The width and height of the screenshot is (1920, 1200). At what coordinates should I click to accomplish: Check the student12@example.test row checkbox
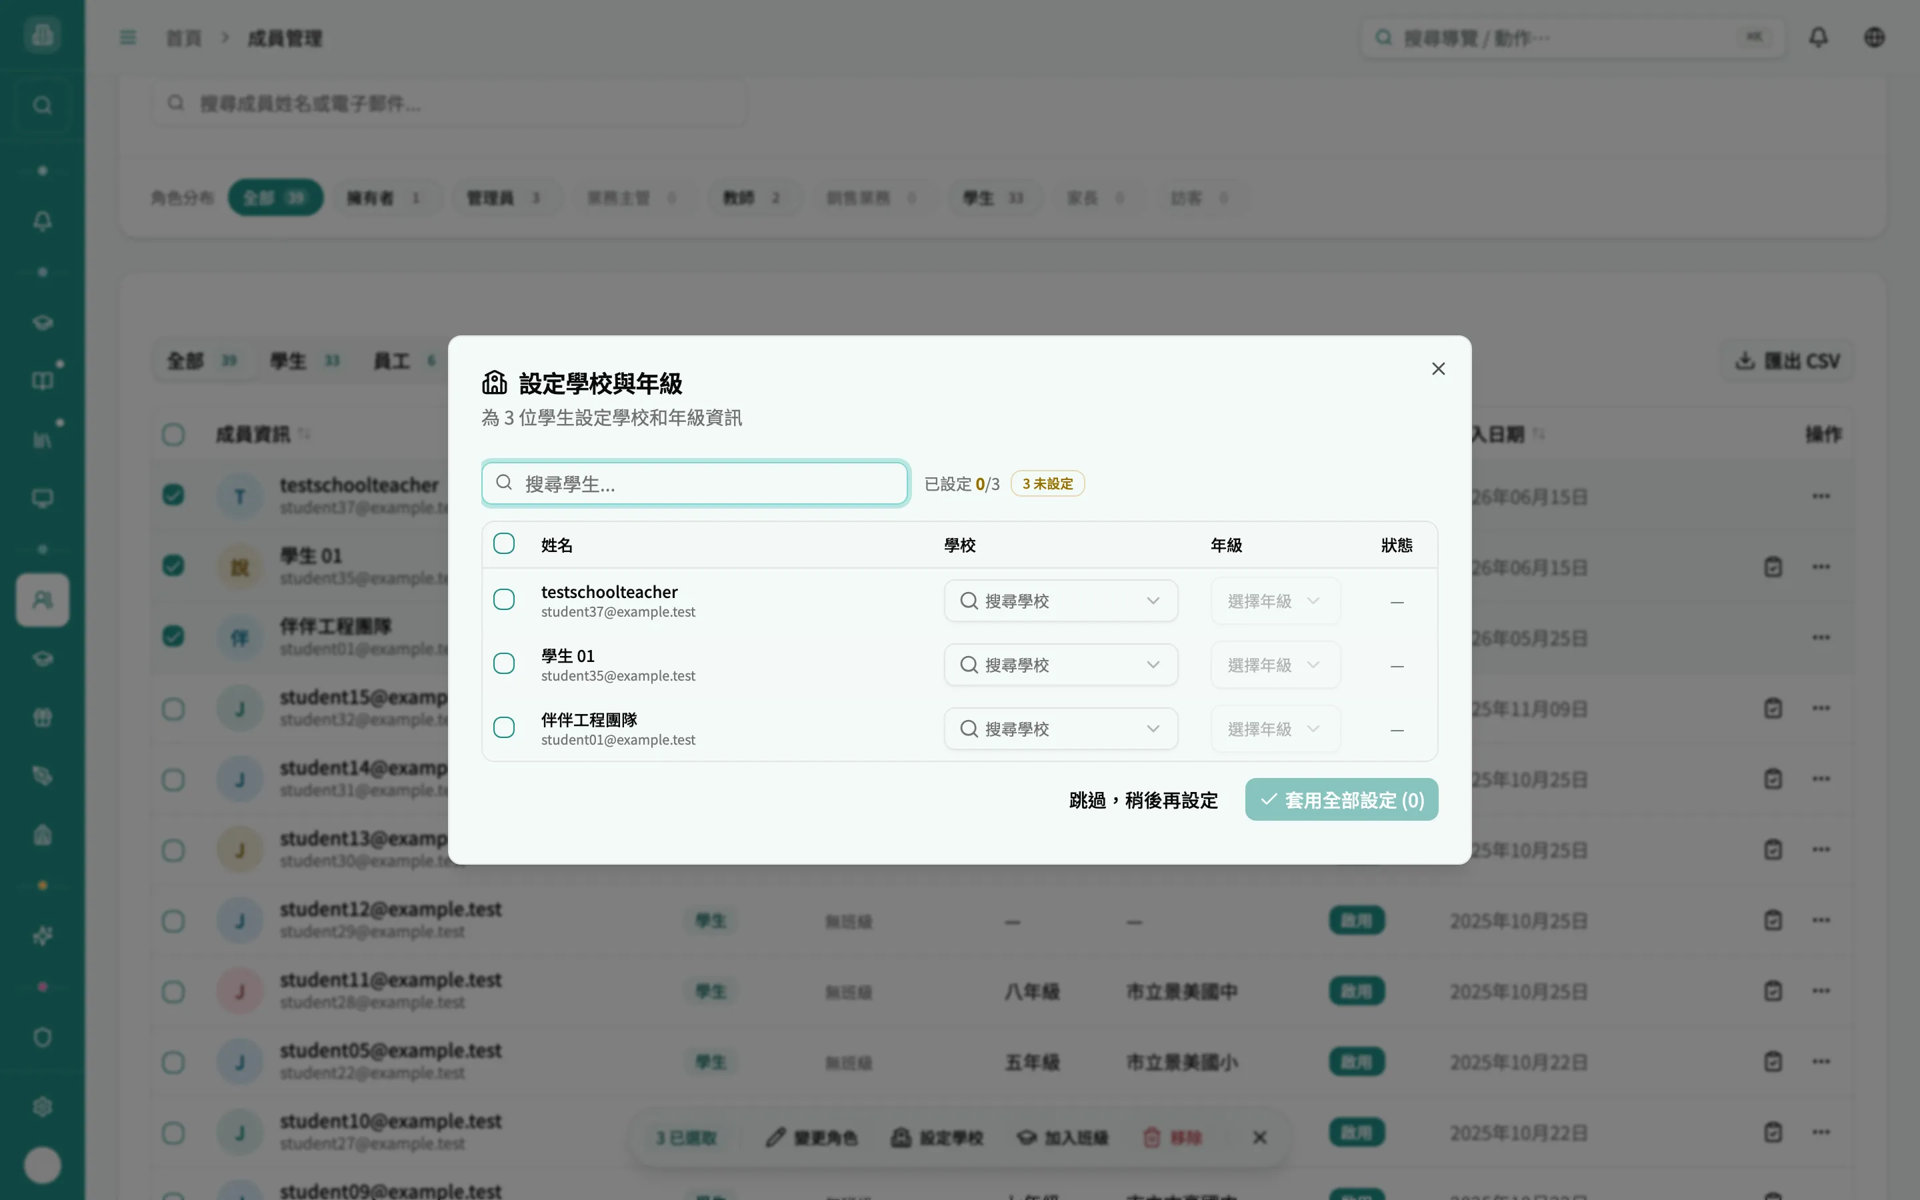tap(173, 921)
